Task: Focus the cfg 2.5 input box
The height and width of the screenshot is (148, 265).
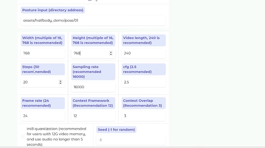Action: pyautogui.click(x=144, y=82)
